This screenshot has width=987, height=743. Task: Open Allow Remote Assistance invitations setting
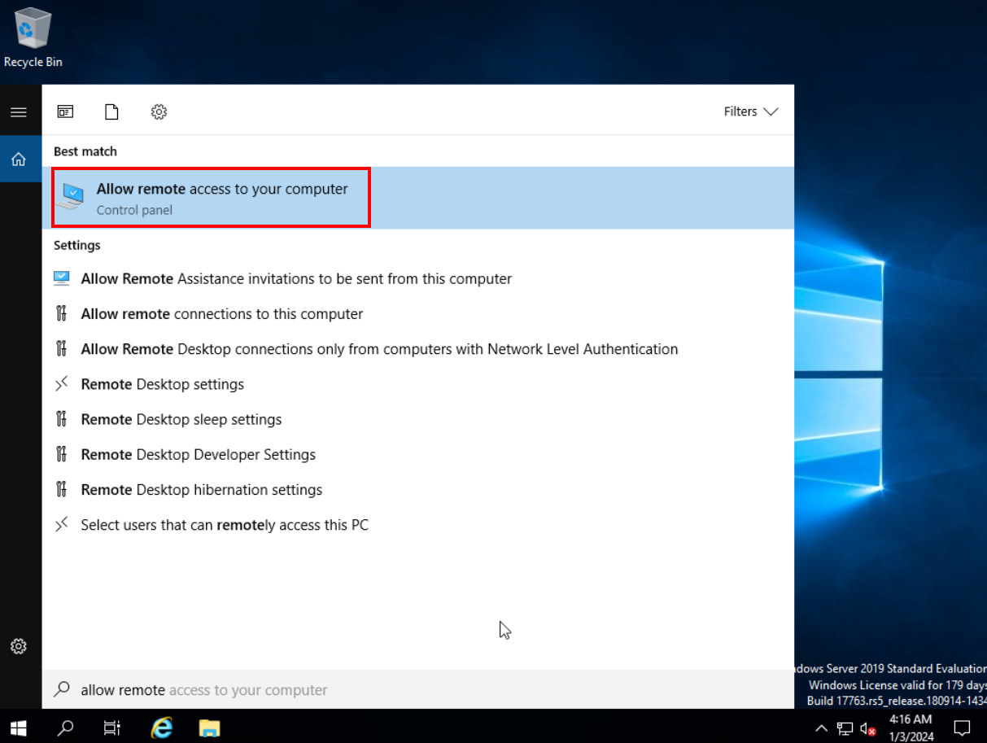coord(296,279)
